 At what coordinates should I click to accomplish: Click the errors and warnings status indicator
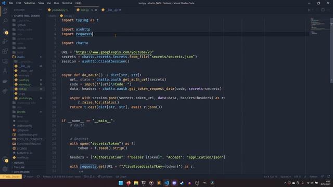click(89, 177)
